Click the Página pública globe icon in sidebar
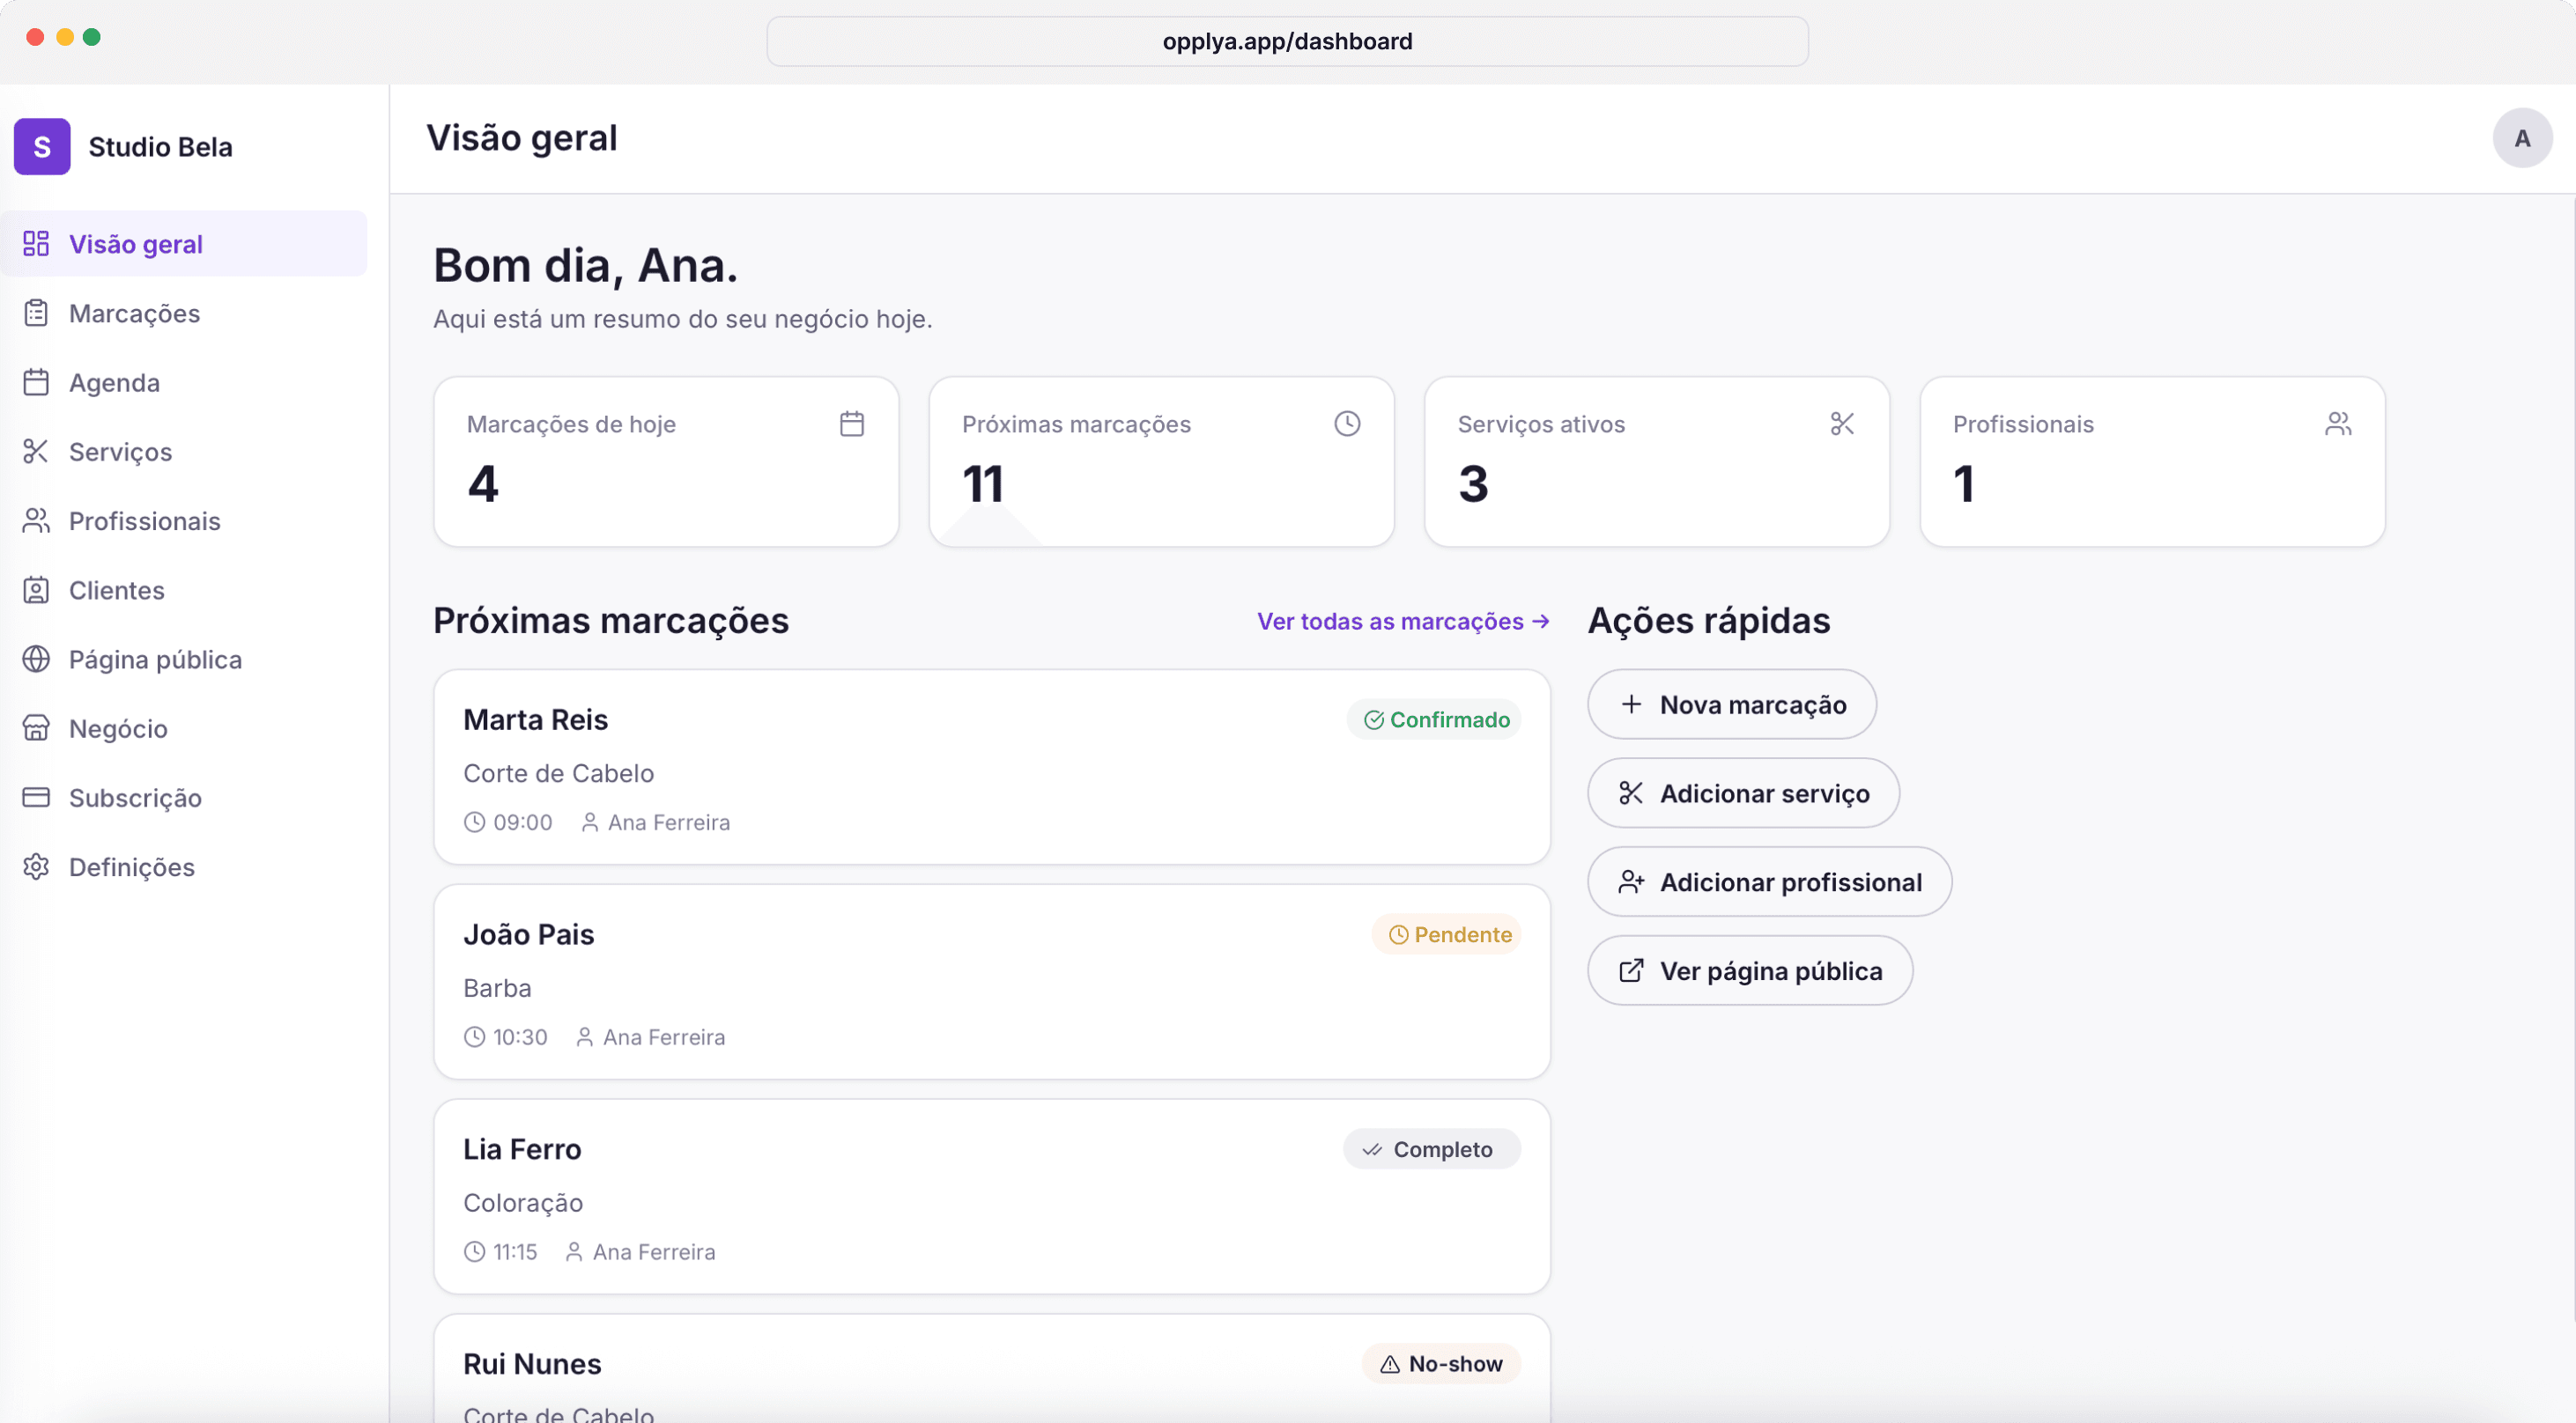Screen dimensions: 2576x1423 coord(36,660)
